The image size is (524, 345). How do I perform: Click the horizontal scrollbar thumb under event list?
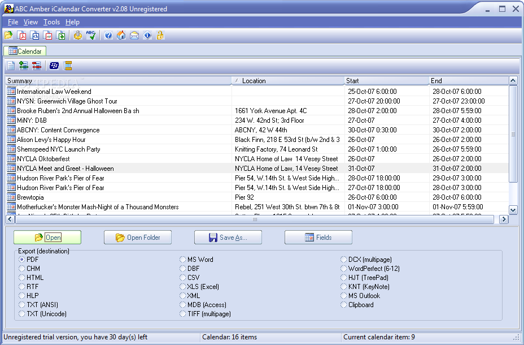pos(255,219)
